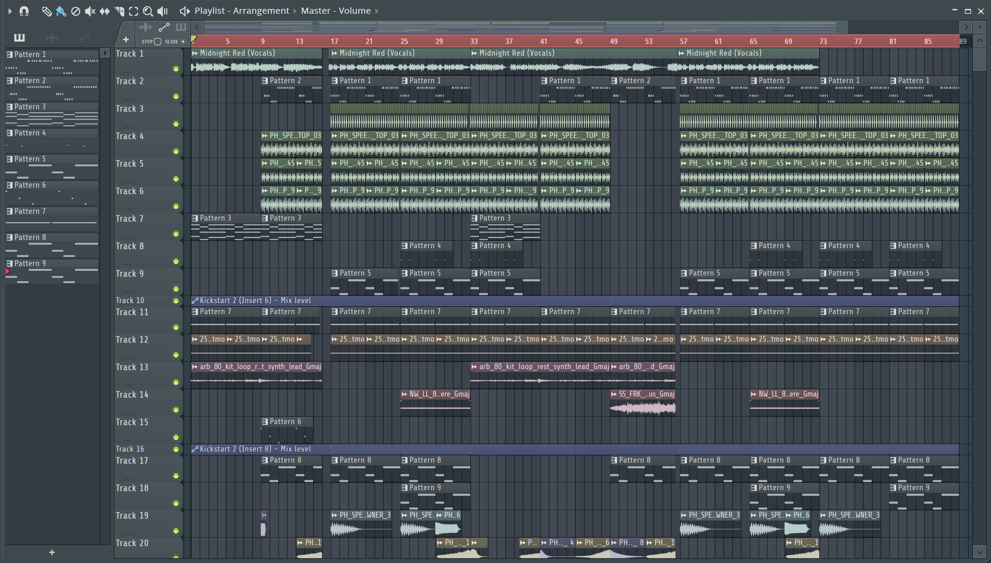Viewport: 991px width, 563px height.
Task: Open the playlist options menu arrow
Action: [10, 11]
